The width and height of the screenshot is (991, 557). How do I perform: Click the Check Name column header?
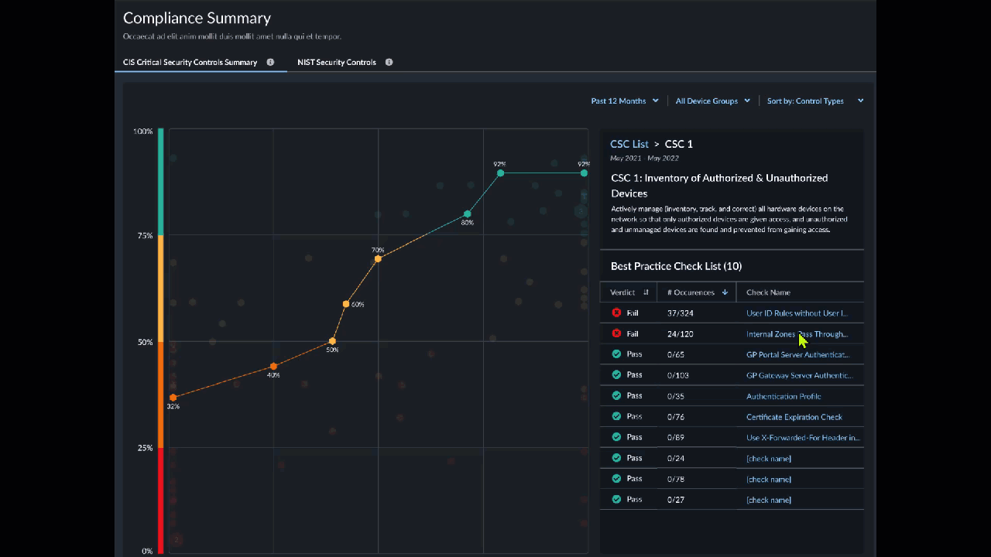pos(768,292)
